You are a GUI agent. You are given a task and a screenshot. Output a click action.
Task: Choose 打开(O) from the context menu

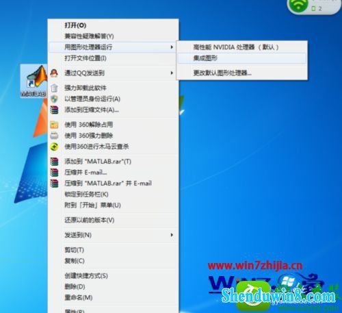[113, 25]
